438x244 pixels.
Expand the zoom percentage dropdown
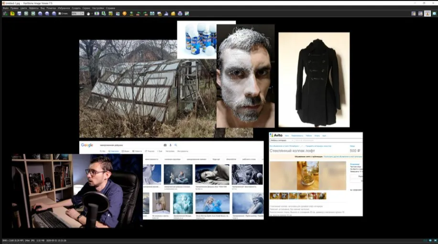[82, 13]
